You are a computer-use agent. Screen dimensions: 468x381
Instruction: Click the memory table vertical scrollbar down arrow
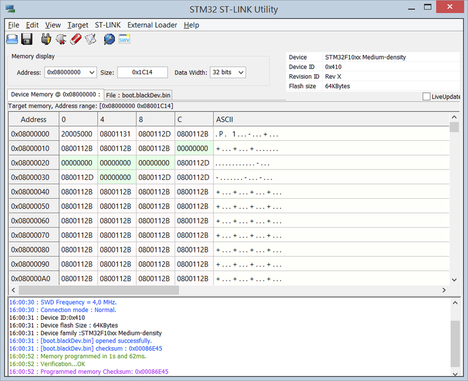pos(455,280)
